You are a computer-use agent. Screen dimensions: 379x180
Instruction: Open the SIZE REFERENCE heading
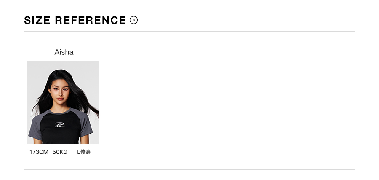point(75,20)
